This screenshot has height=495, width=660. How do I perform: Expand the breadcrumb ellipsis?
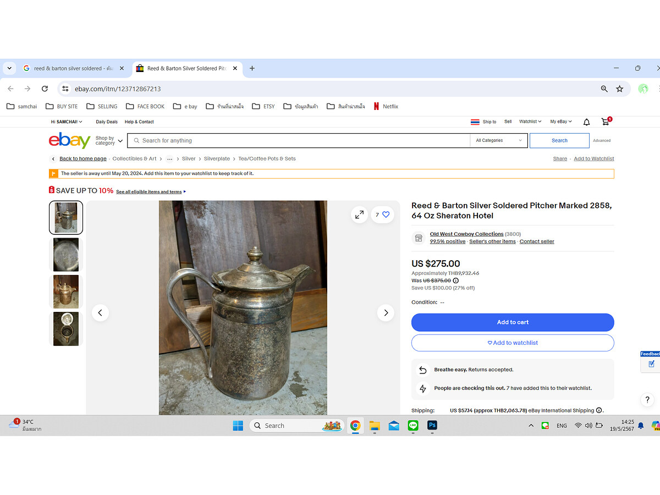(170, 158)
